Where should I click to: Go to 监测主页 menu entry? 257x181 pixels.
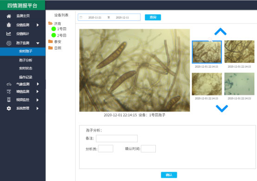click(x=23, y=16)
